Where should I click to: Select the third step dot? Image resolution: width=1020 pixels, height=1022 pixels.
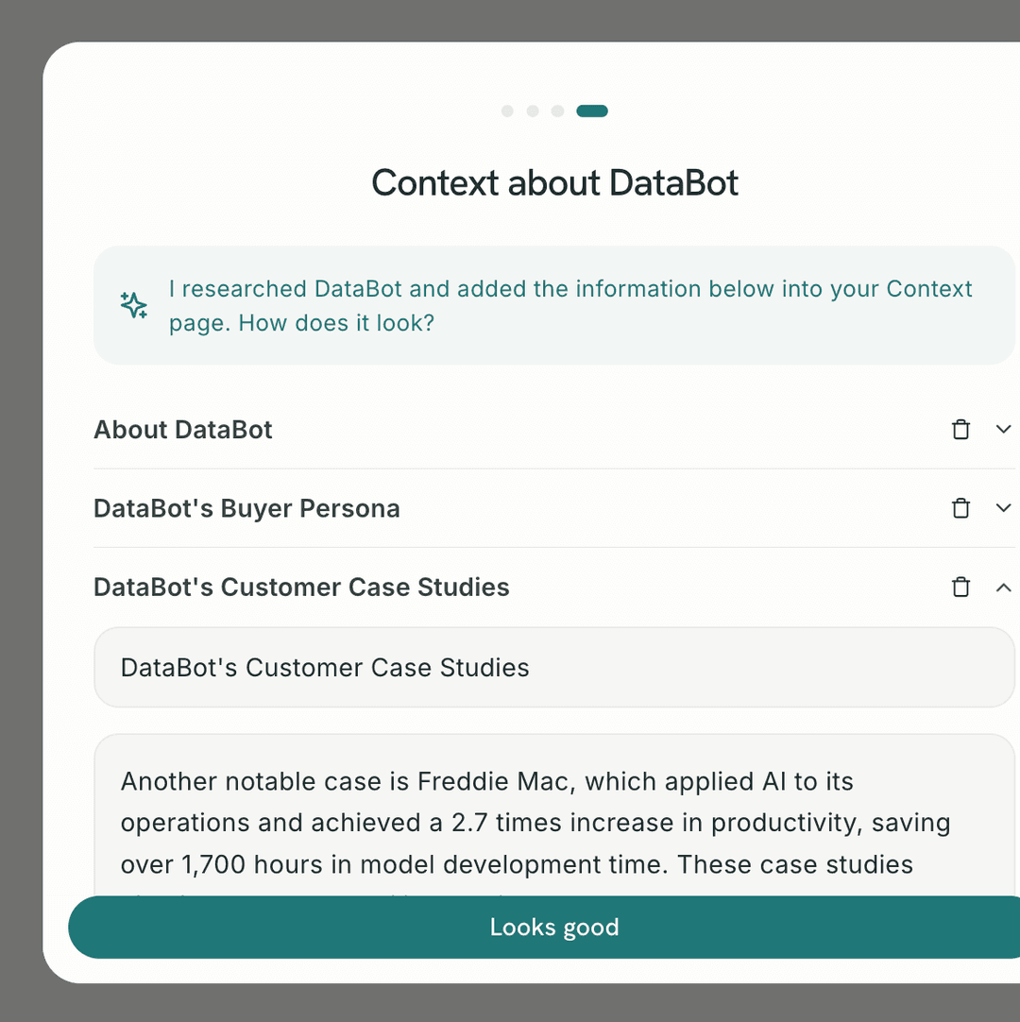pos(557,111)
